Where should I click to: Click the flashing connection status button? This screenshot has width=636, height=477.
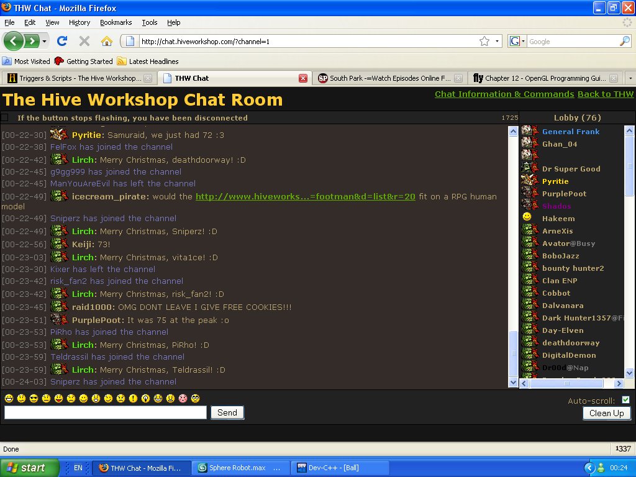(x=4, y=117)
